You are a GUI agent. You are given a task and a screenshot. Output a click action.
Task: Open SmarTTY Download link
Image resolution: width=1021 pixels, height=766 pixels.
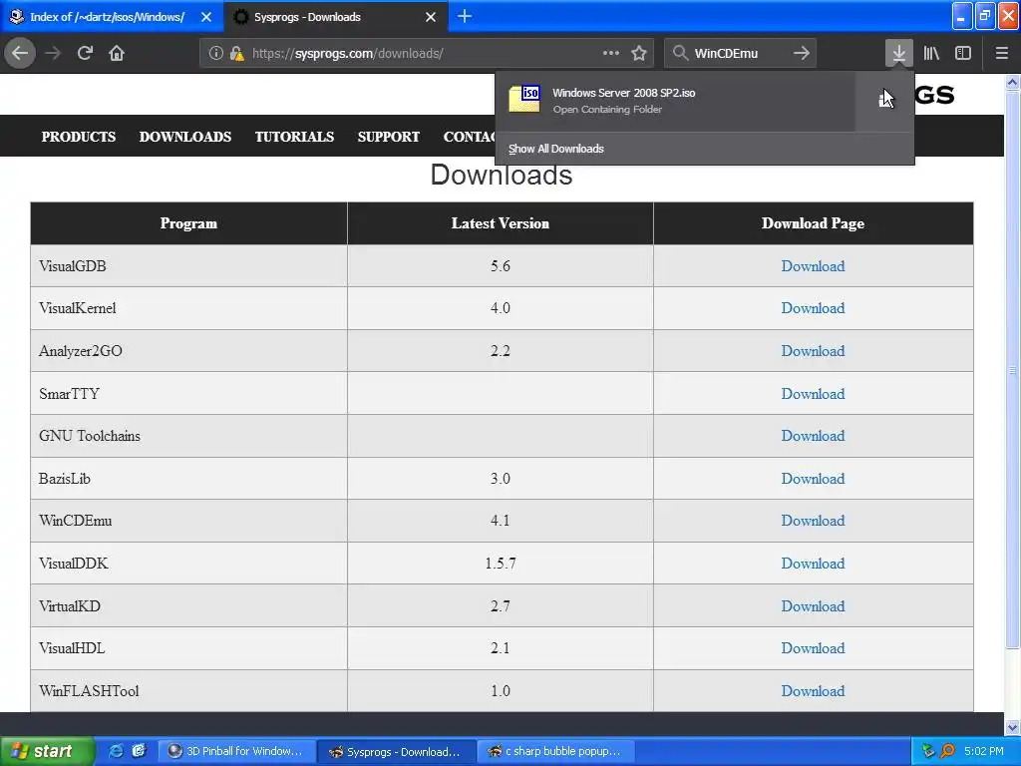813,393
